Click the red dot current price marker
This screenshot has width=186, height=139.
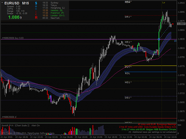coord(173,24)
